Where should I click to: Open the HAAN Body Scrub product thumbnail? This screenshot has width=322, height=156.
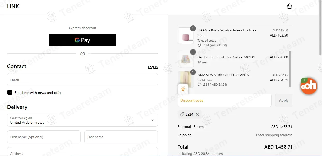coord(186,36)
